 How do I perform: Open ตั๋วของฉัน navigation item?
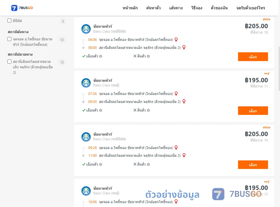click(219, 8)
